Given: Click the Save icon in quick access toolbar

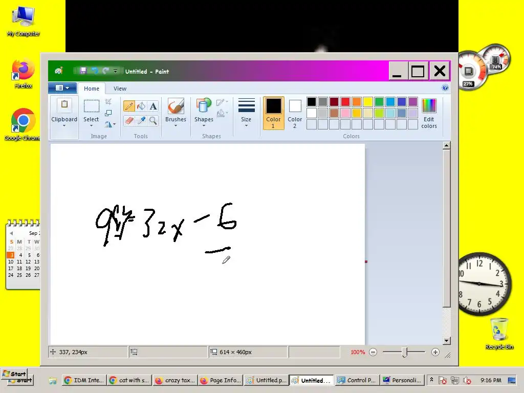Looking at the screenshot, I should tap(83, 71).
